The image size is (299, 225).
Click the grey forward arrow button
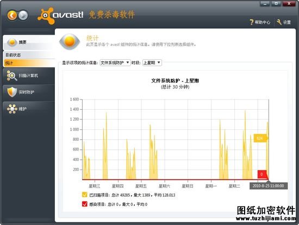click(23, 15)
